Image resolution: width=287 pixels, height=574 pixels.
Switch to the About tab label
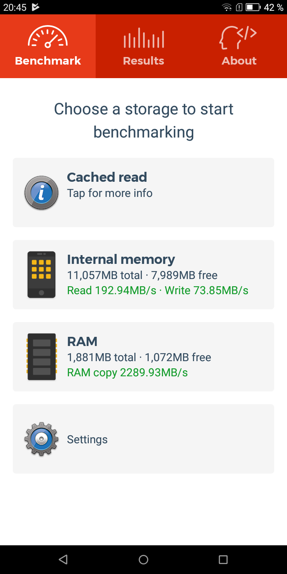click(x=239, y=61)
